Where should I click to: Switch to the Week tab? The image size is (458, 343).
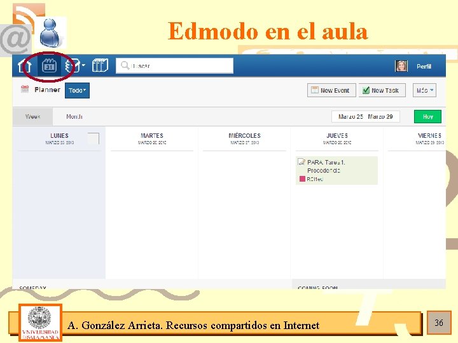32,117
